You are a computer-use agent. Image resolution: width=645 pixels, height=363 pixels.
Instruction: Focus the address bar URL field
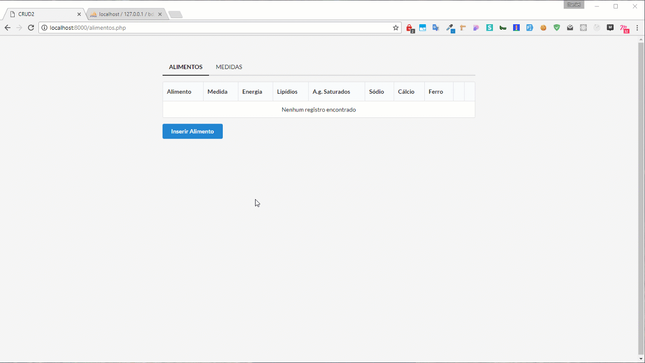(220, 28)
